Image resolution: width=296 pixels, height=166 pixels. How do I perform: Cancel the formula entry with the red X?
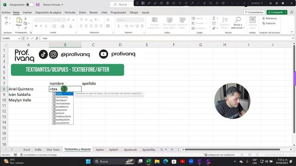pyautogui.click(x=28, y=38)
